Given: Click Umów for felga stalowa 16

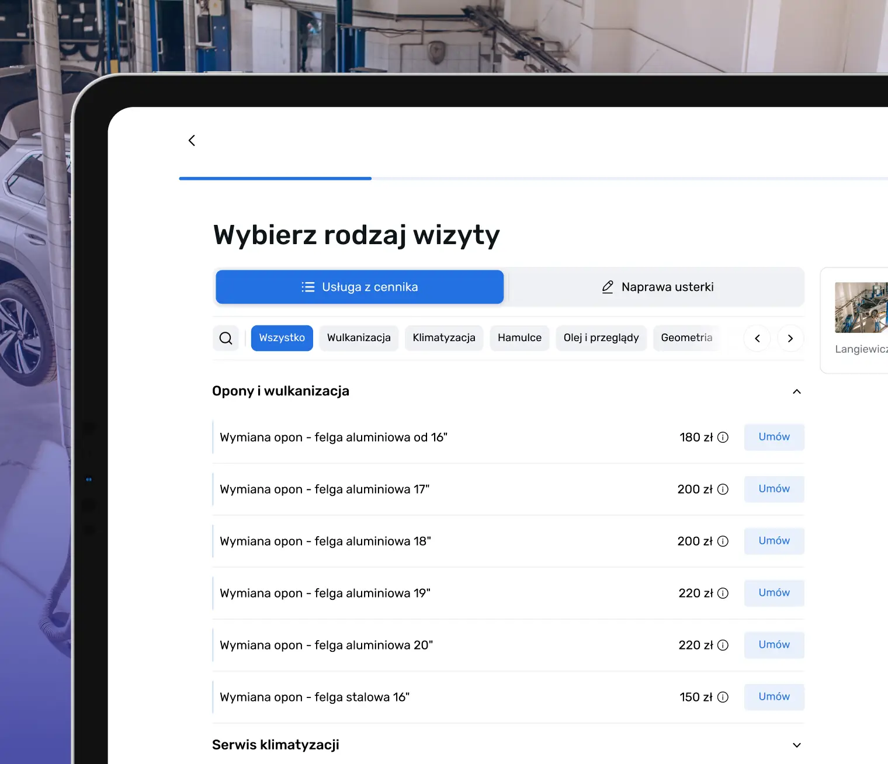Looking at the screenshot, I should [x=773, y=697].
